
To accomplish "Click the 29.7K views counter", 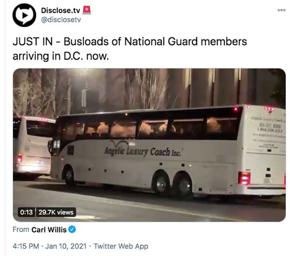I will pos(56,212).
